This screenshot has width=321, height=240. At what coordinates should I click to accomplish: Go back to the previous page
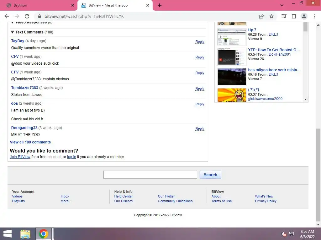coord(7,16)
